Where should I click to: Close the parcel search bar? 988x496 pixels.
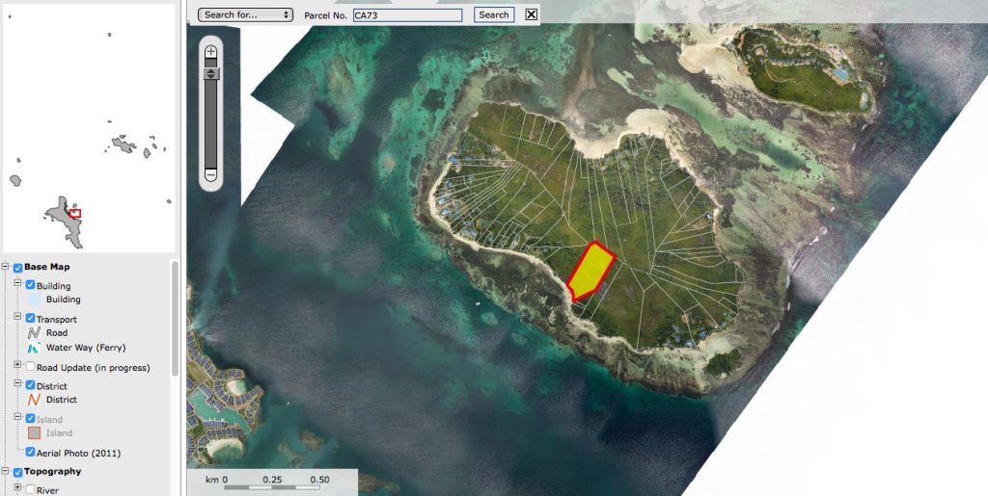click(x=531, y=14)
